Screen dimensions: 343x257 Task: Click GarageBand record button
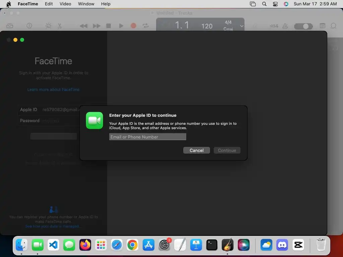[133, 26]
